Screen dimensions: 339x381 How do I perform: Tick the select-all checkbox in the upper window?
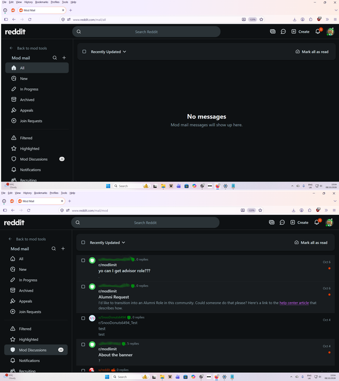pos(84,52)
